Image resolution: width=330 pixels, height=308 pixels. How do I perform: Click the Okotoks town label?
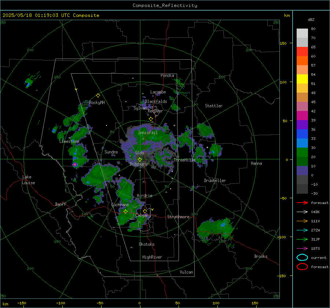pos(147,244)
